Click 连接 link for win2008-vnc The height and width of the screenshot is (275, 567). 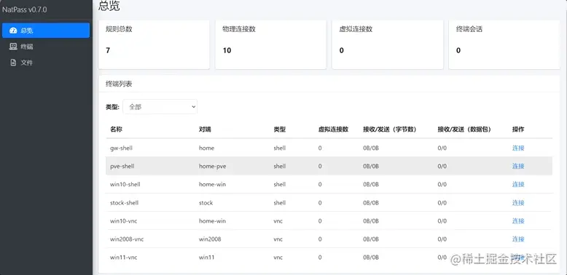click(x=518, y=239)
